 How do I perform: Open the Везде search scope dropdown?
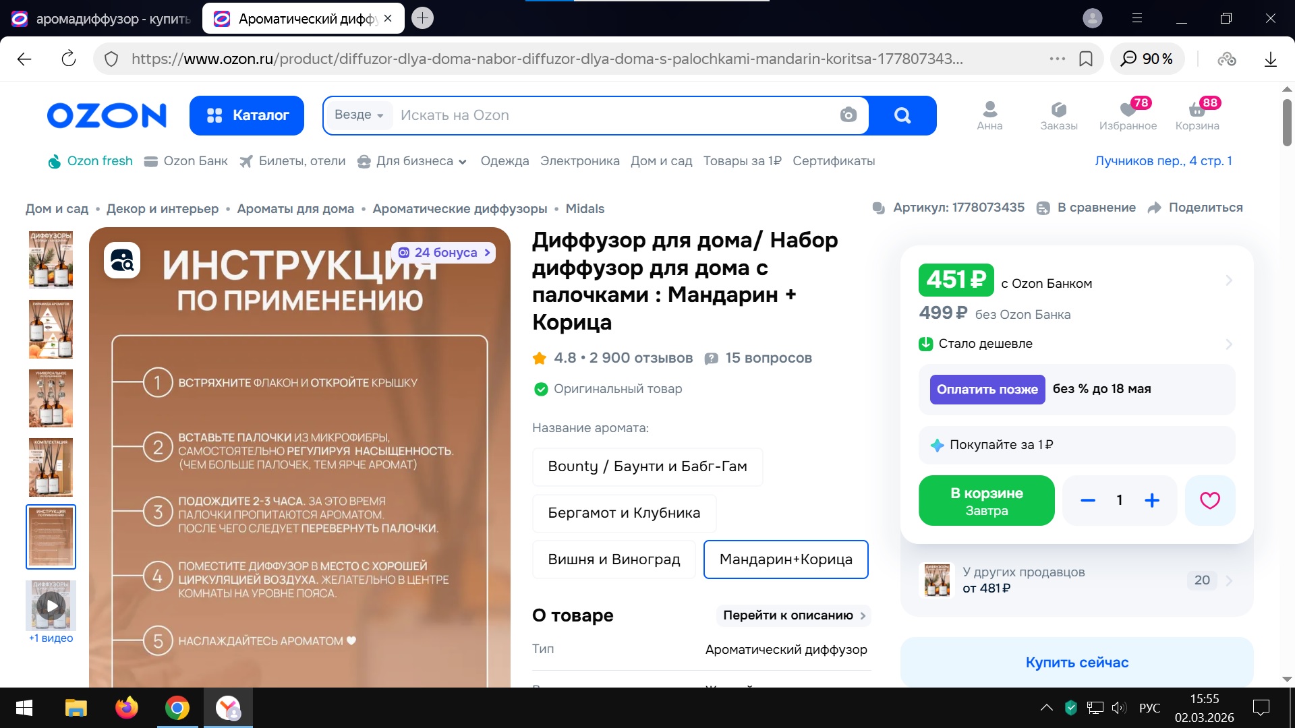[359, 115]
